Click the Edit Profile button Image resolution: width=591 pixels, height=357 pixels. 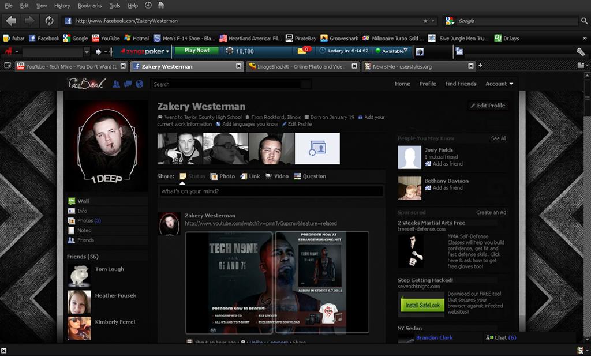coord(488,106)
